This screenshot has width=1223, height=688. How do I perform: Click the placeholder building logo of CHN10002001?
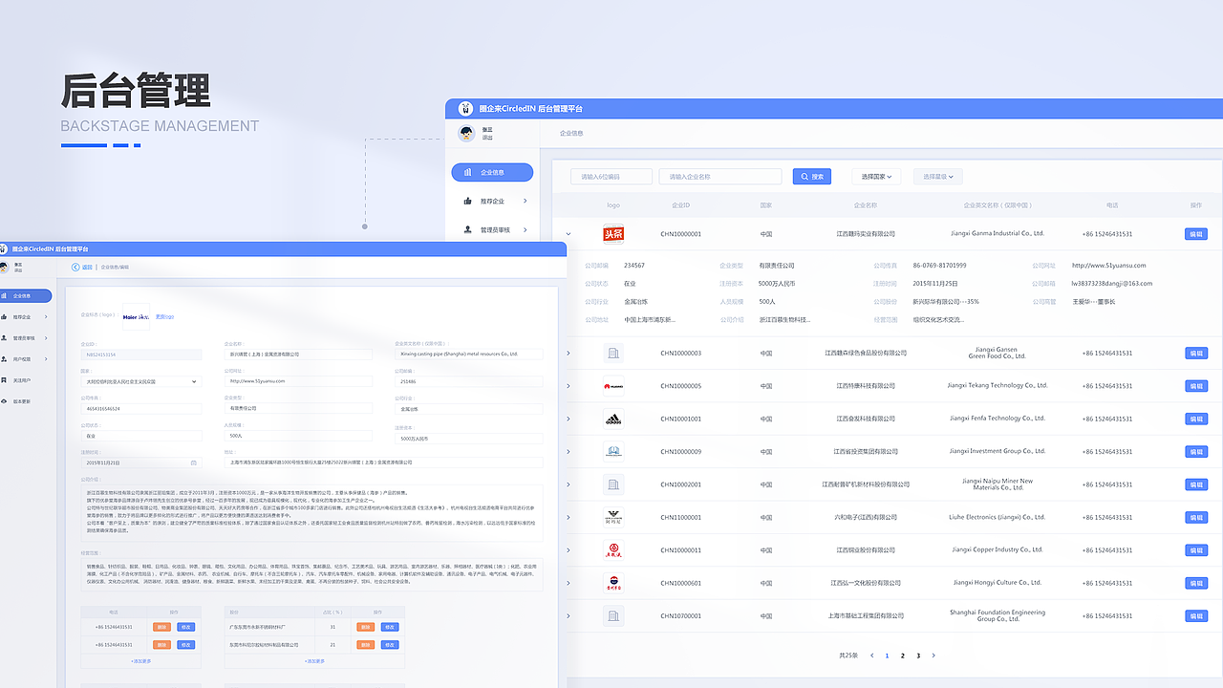click(x=613, y=484)
